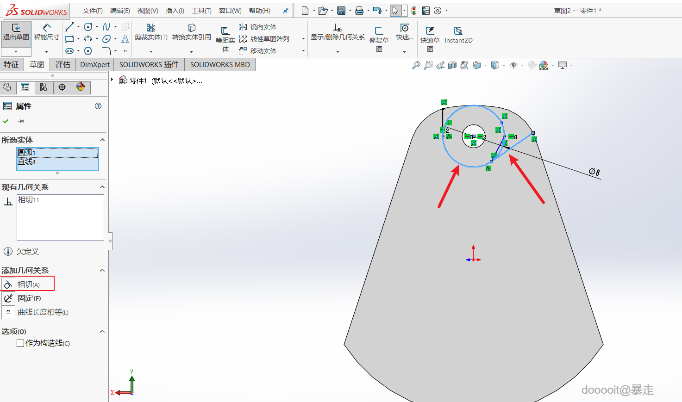Collapse the Selected Entities (所选实体) section
The height and width of the screenshot is (402, 682).
point(102,140)
